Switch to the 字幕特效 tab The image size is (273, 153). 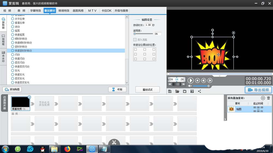coord(35,11)
